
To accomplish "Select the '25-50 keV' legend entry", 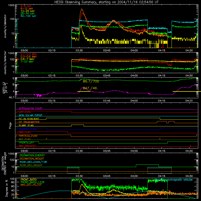I will [28, 14].
